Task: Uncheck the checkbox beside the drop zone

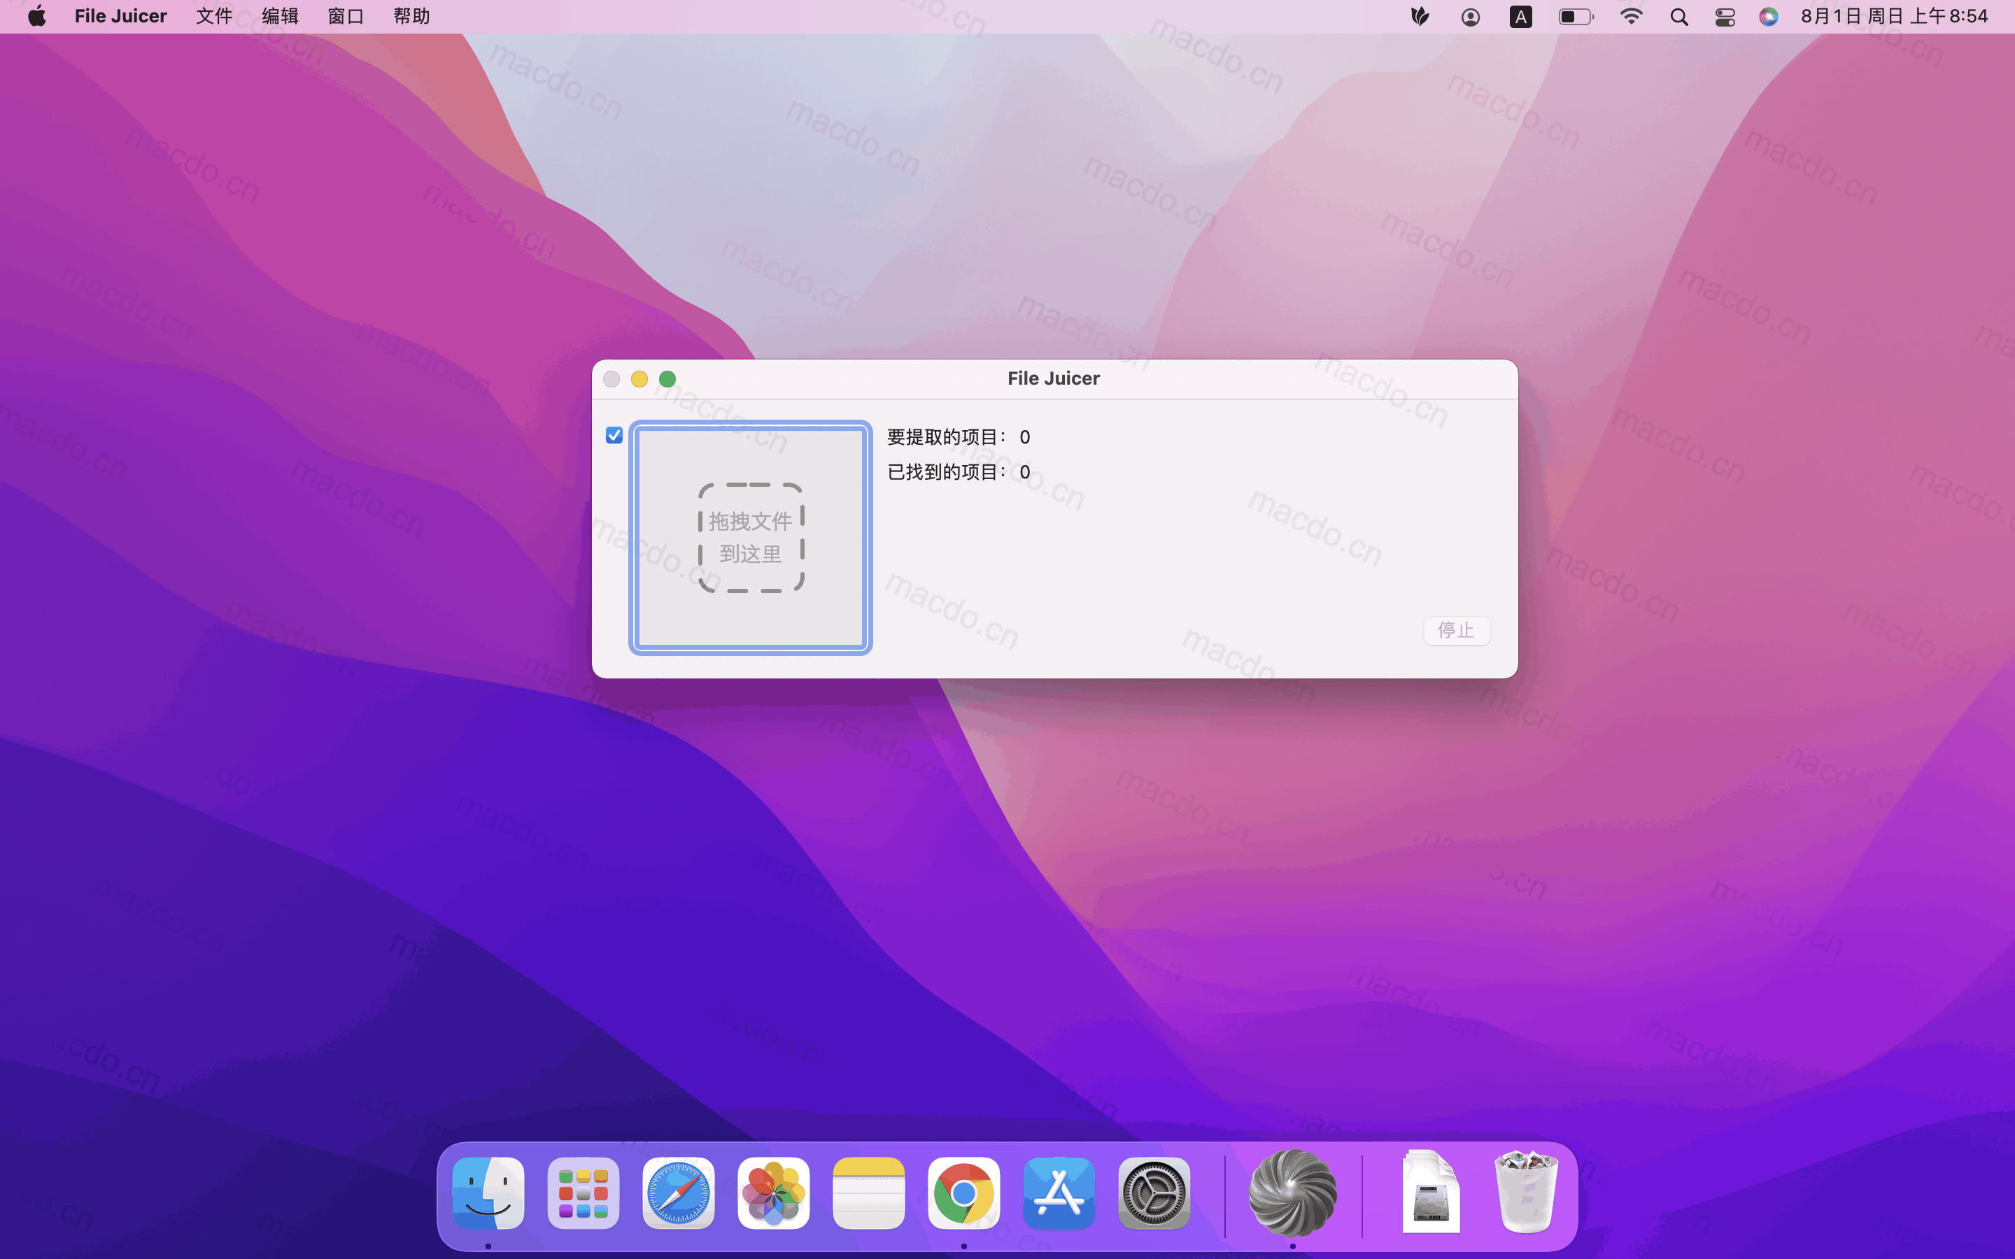Action: (x=614, y=436)
